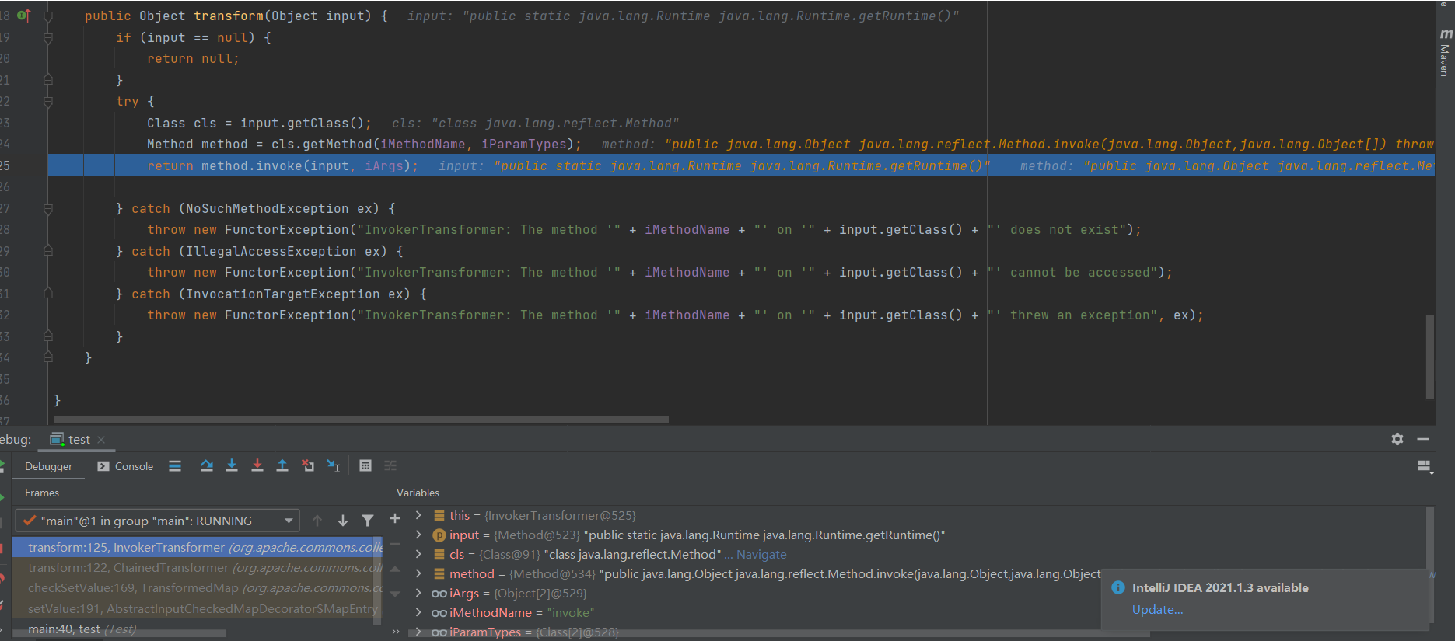Collapse the 'if (input == null)' fold marker
The height and width of the screenshot is (641, 1455).
[48, 37]
